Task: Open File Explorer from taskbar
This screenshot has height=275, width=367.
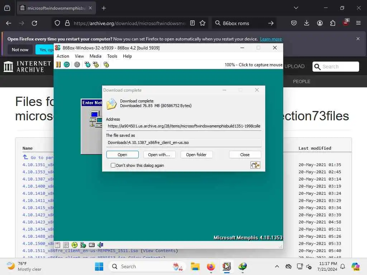Action: click(x=195, y=266)
